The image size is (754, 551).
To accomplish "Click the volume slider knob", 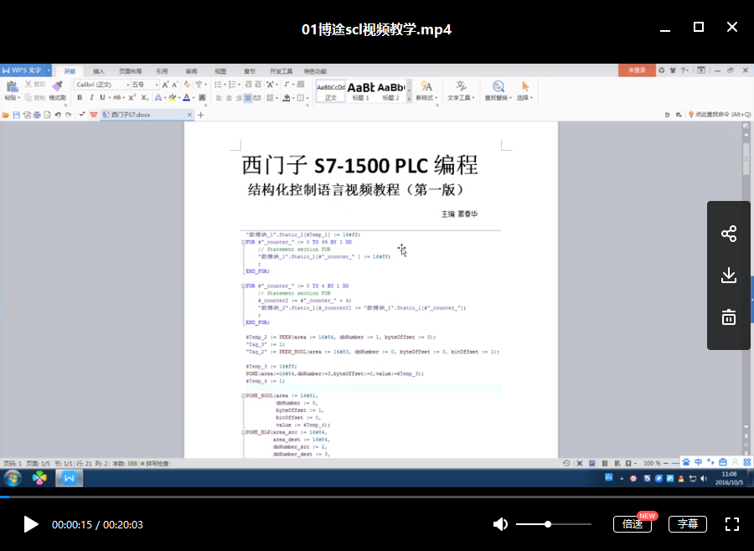I will pyautogui.click(x=548, y=524).
